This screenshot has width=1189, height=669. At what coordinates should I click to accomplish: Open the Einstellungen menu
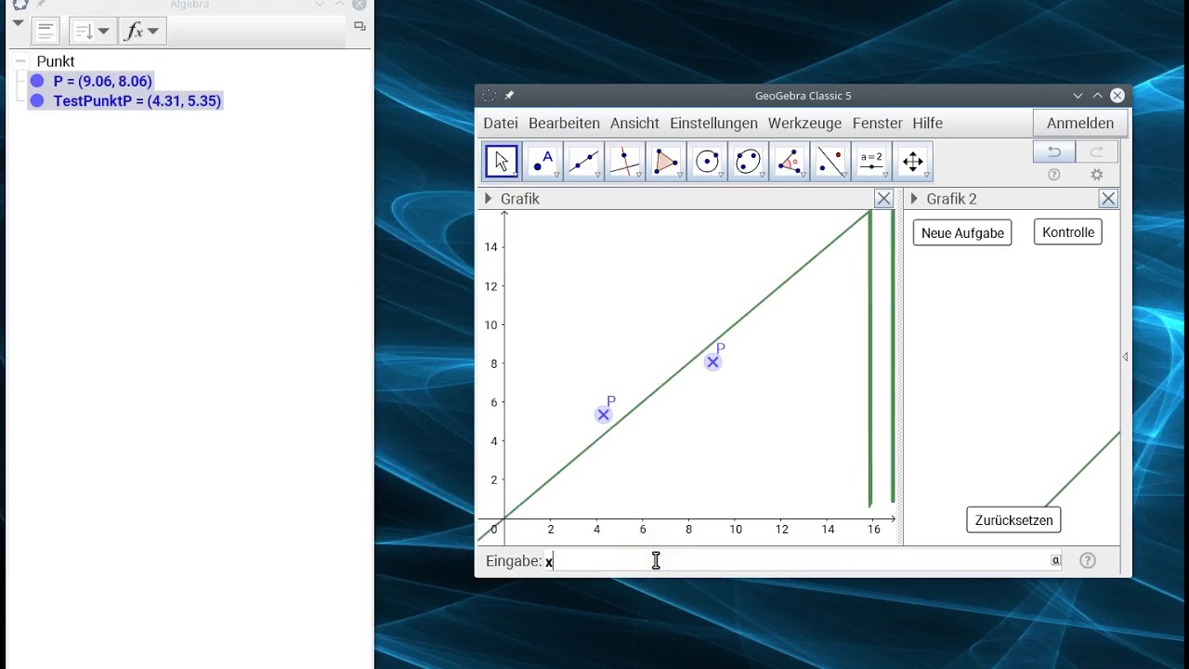713,123
